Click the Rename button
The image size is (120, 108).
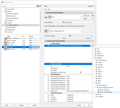point(22,105)
